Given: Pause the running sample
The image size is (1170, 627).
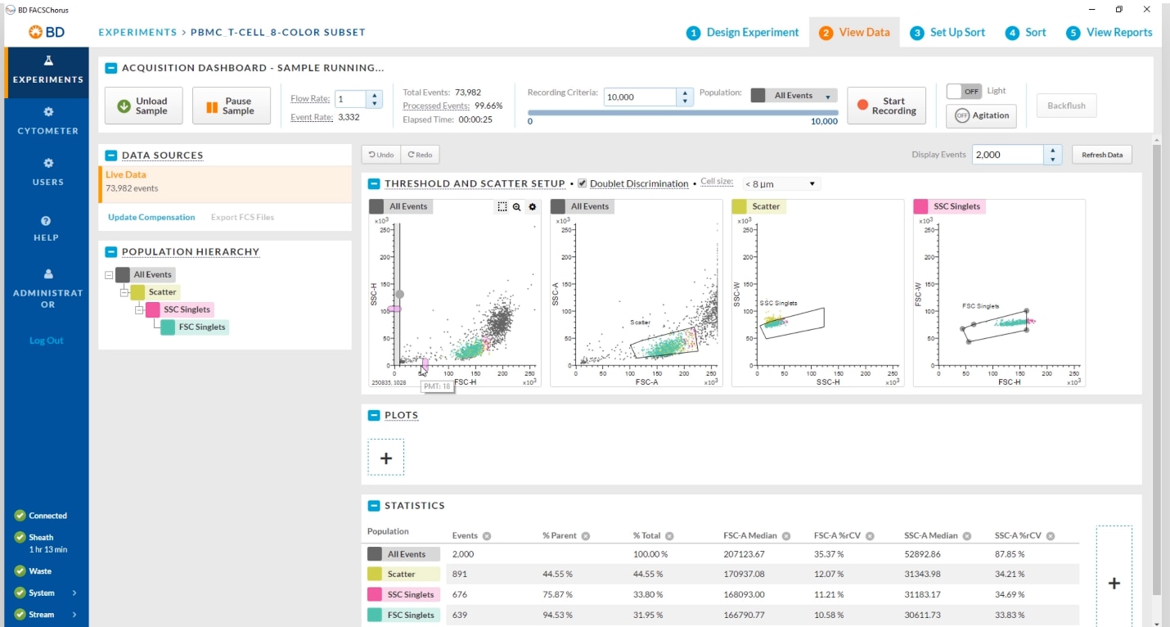Looking at the screenshot, I should [x=232, y=106].
